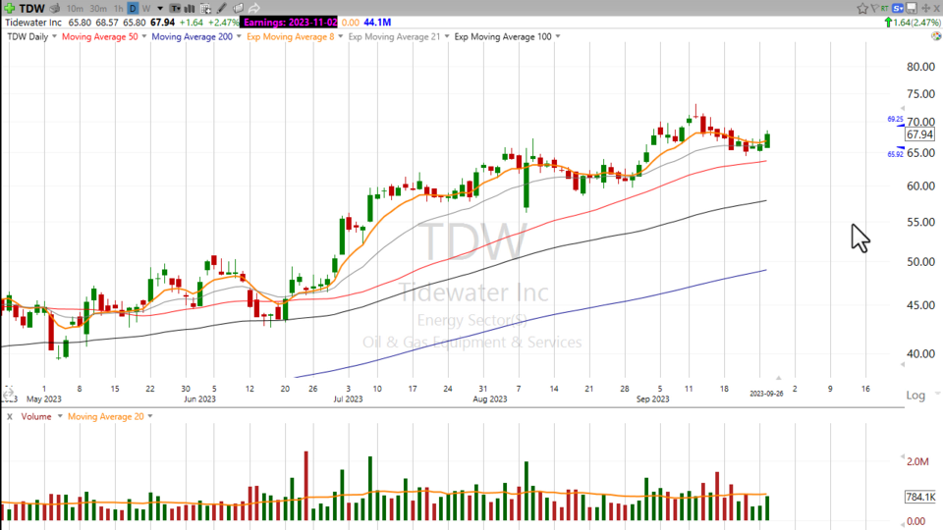Select the 30m timeframe
943x530 pixels.
click(x=98, y=9)
